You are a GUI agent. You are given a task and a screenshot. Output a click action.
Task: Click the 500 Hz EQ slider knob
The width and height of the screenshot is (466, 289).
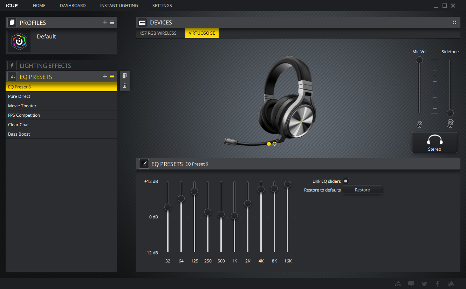(221, 214)
